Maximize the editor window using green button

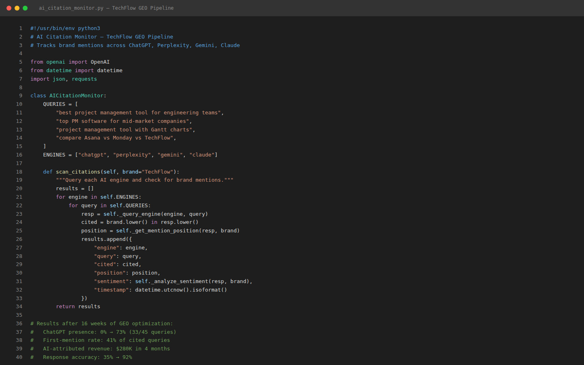[x=25, y=8]
